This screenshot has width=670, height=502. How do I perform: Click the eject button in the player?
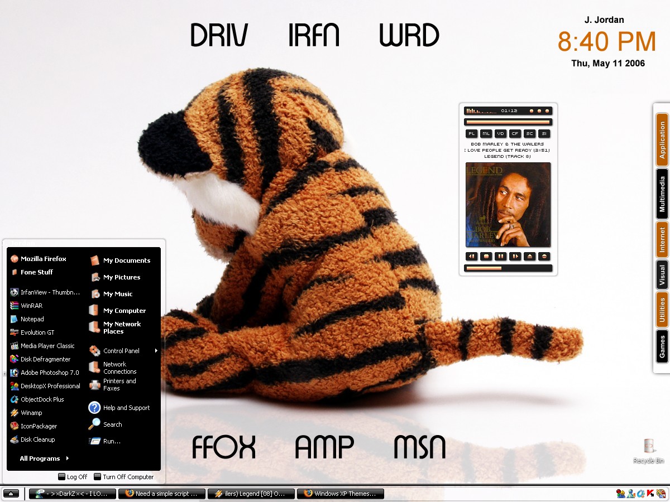coord(530,257)
